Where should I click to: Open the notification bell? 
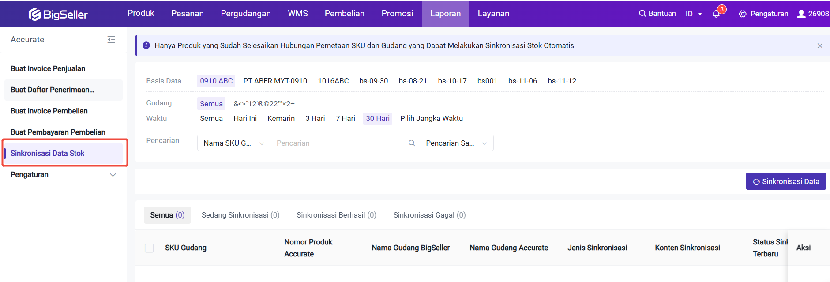[716, 14]
